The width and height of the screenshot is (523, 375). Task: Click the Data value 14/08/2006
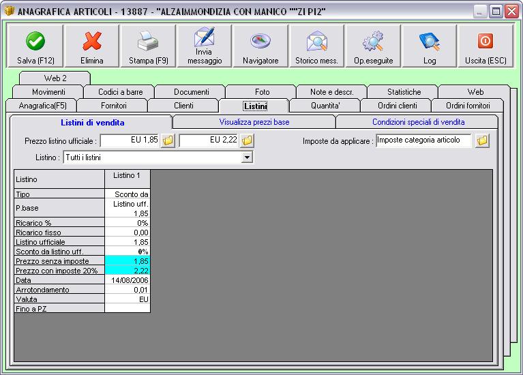click(x=127, y=280)
